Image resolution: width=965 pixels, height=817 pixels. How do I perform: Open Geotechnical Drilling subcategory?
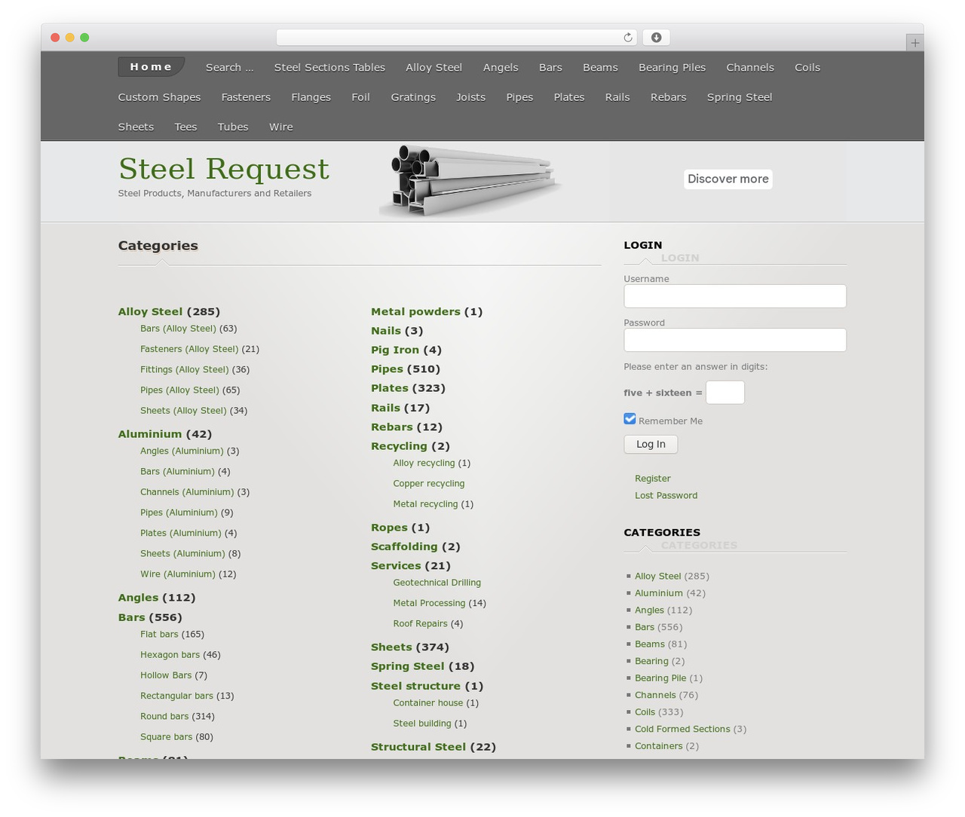pos(437,583)
